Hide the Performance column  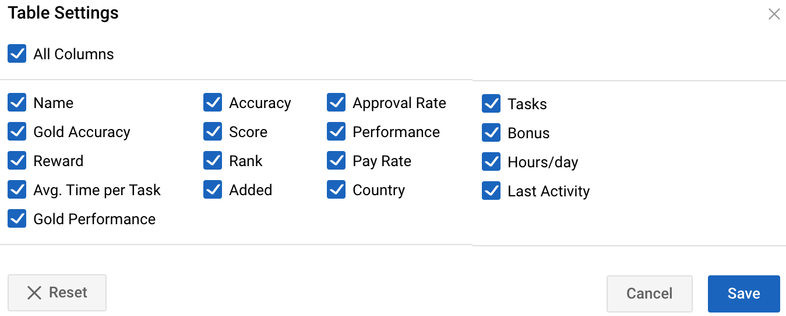[x=336, y=132]
